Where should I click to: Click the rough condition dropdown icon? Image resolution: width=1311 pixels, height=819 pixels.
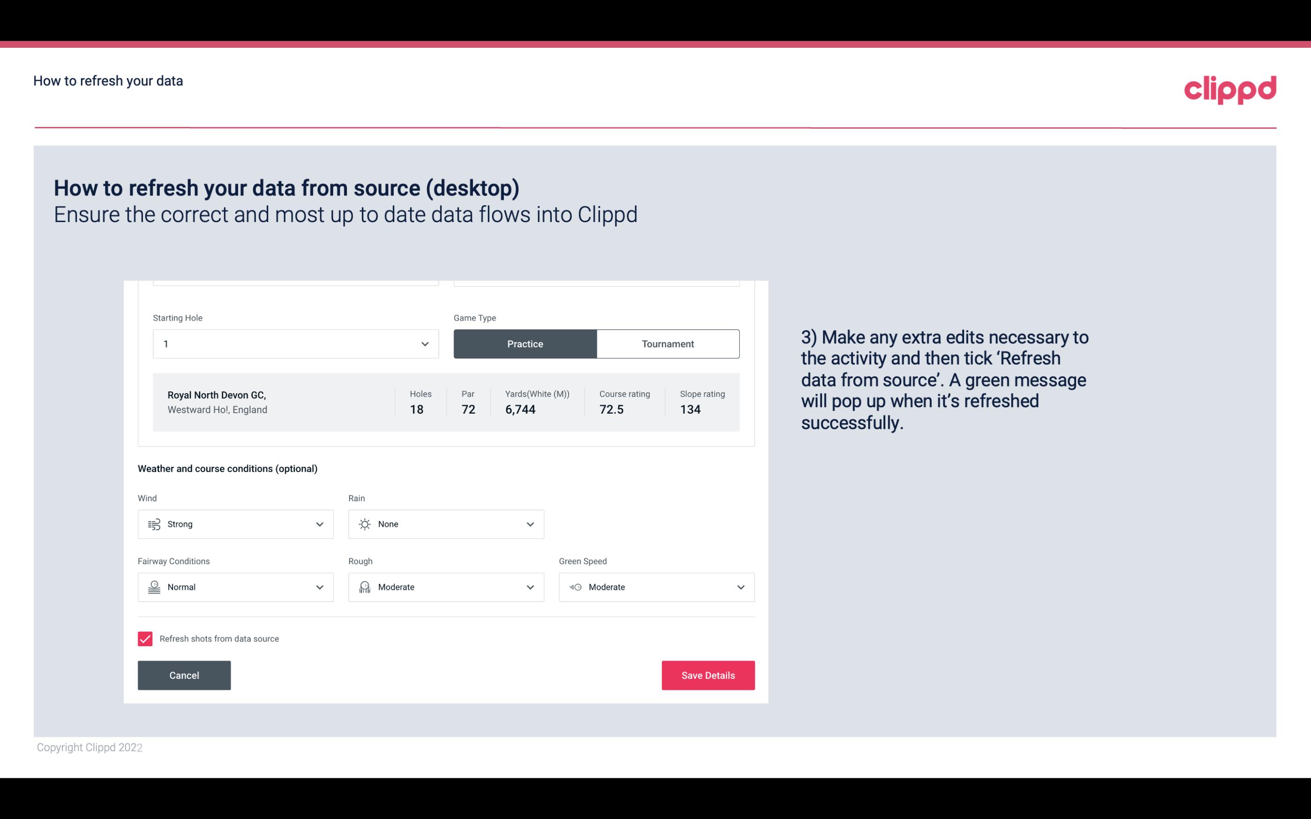pos(531,587)
